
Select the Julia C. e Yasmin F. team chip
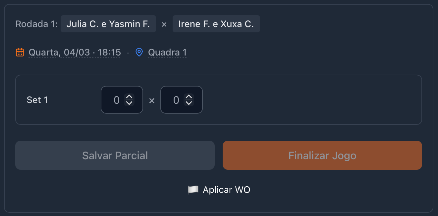pyautogui.click(x=108, y=24)
